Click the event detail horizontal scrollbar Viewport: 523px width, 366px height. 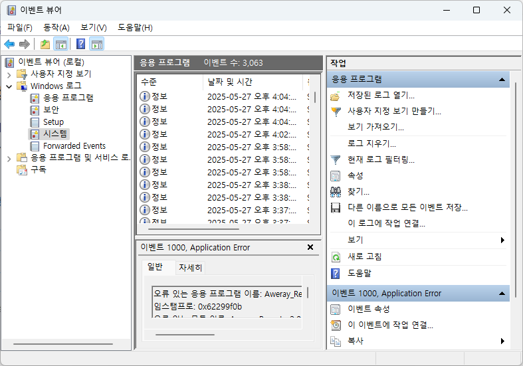[x=185, y=334]
